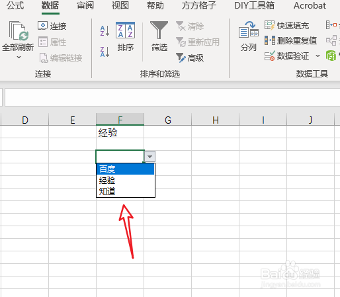Open the 方方格子 tab

coord(199,5)
